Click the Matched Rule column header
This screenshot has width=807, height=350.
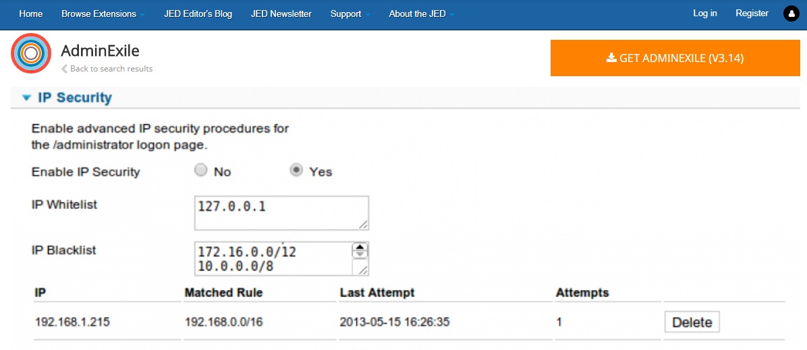tap(223, 293)
